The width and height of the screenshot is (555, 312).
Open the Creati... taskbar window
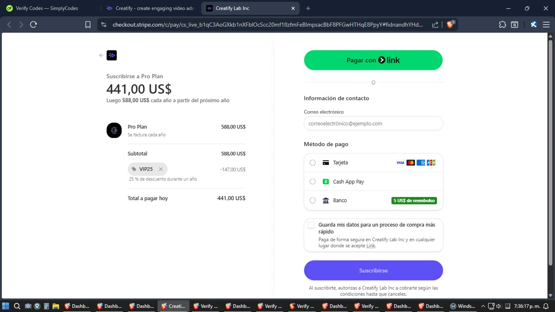coord(174,306)
